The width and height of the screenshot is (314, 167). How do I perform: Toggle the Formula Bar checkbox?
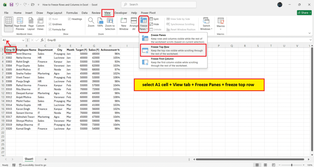[50, 29]
